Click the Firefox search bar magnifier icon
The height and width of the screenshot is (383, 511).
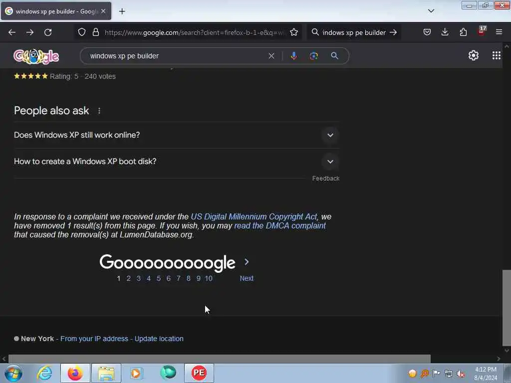[315, 32]
